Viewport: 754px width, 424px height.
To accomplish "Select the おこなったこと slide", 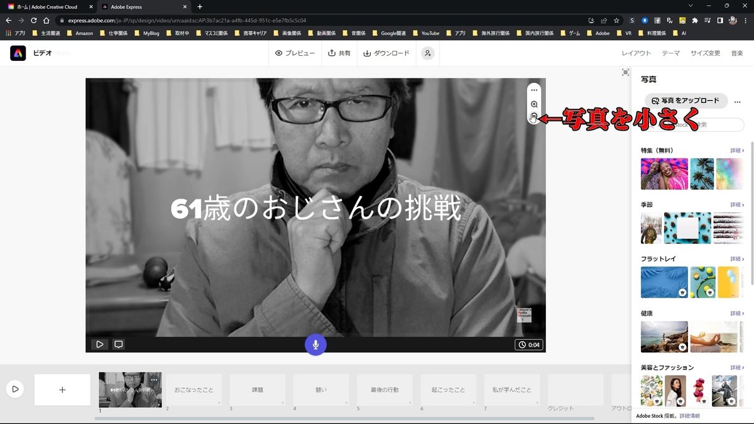I will pos(194,389).
